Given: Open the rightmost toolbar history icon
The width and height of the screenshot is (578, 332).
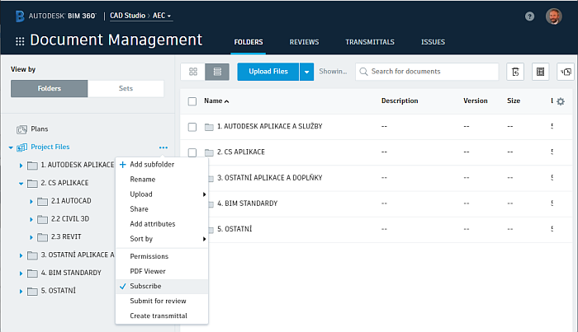Looking at the screenshot, I should point(566,72).
